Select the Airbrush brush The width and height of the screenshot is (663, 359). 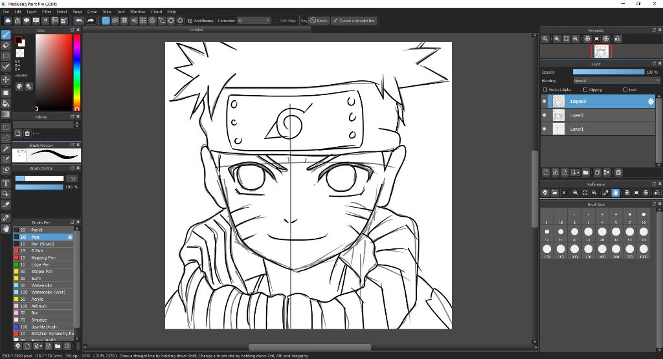pos(43,306)
